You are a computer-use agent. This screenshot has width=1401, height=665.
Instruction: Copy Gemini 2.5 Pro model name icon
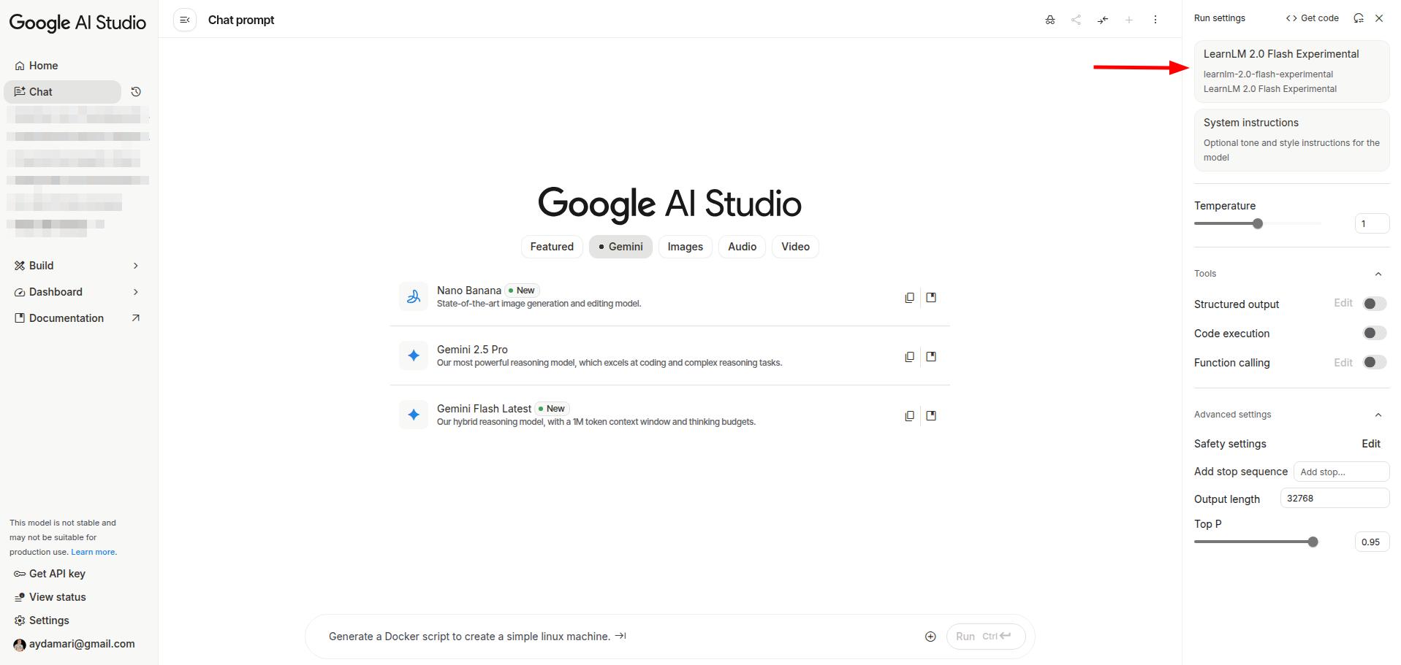909,357
